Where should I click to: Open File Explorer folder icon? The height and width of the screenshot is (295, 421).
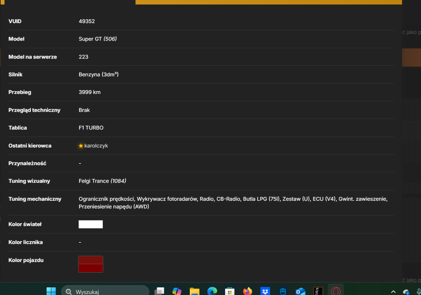coord(195,291)
